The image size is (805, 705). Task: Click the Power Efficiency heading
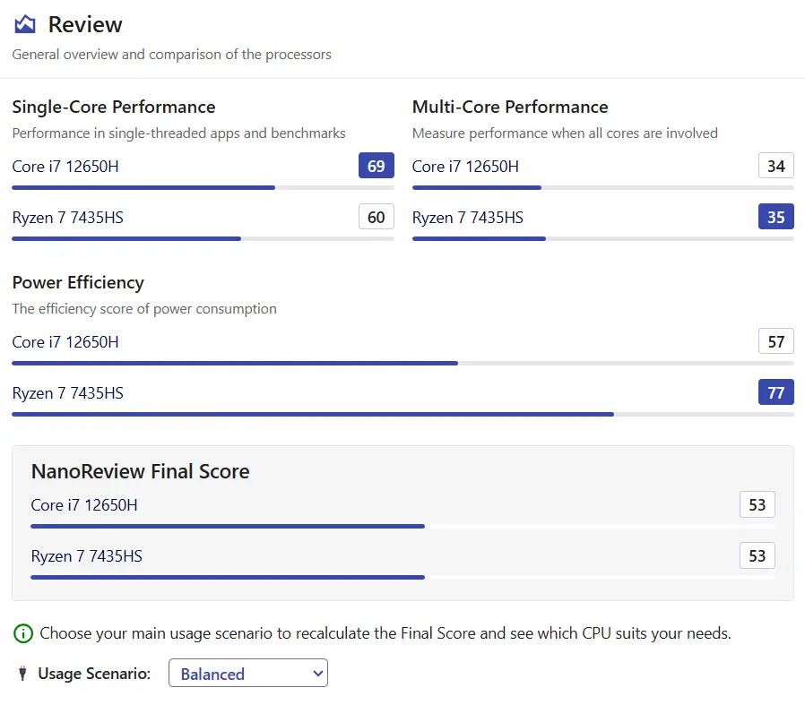78,283
